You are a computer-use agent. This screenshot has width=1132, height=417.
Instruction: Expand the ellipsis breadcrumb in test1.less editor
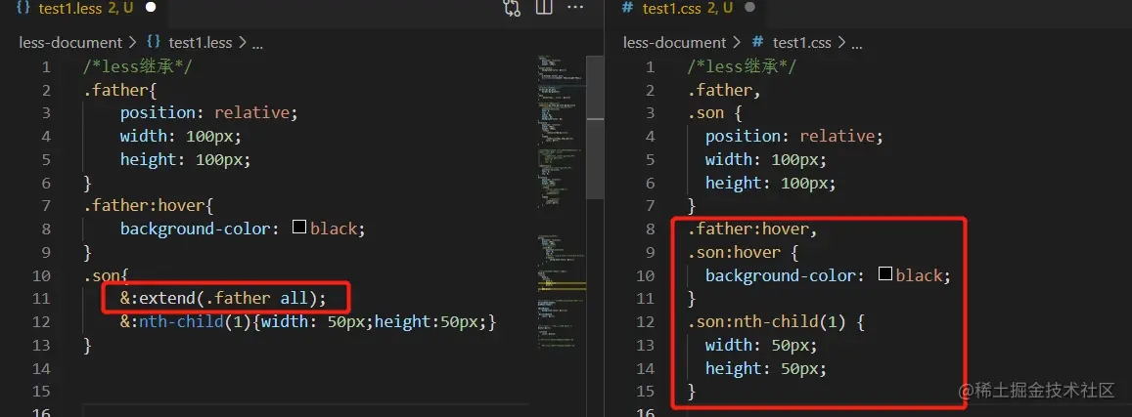click(x=257, y=43)
